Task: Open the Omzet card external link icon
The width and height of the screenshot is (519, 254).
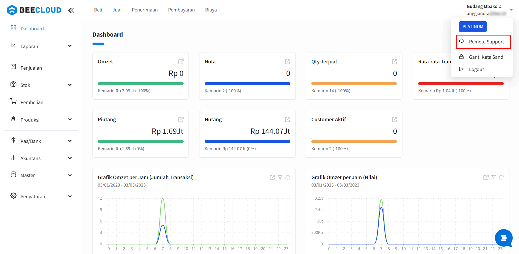Action: click(181, 61)
